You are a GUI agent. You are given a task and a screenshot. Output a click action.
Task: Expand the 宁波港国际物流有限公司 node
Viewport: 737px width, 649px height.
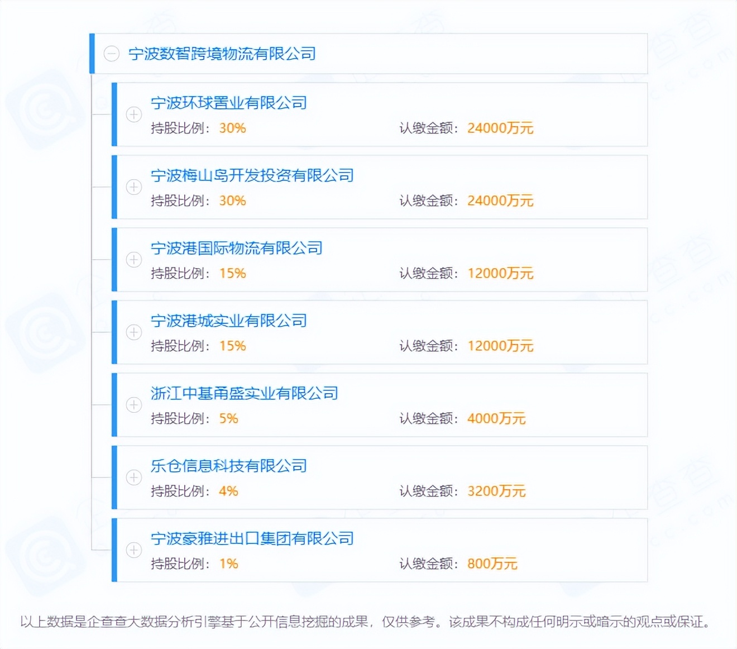(x=133, y=260)
